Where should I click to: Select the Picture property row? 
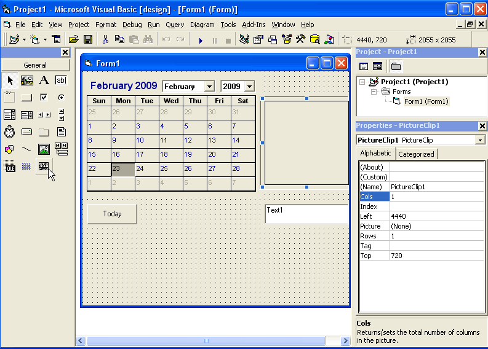tap(422, 226)
